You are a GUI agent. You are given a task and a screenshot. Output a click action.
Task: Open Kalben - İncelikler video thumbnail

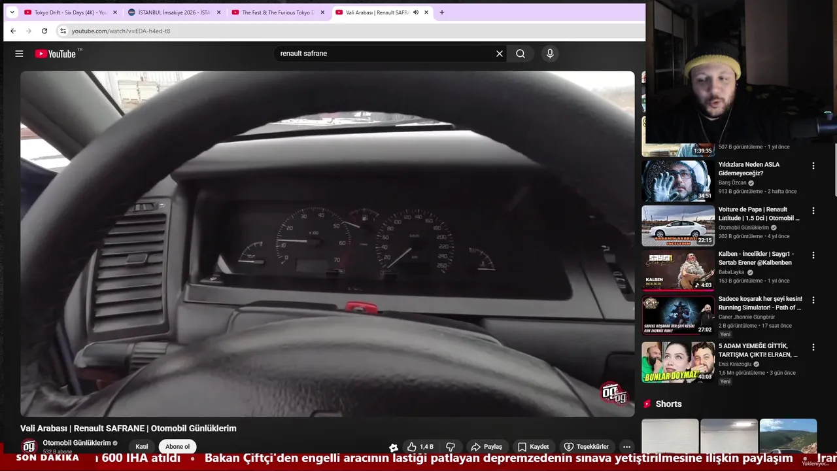(x=678, y=270)
